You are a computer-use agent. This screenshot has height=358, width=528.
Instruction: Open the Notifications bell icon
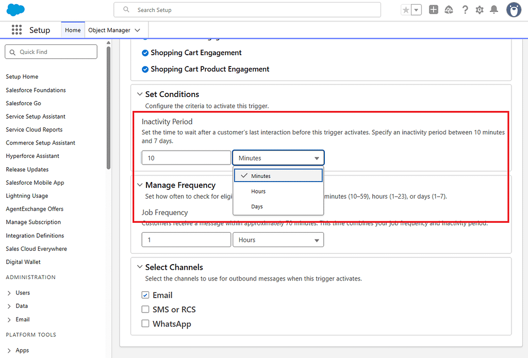pyautogui.click(x=494, y=9)
